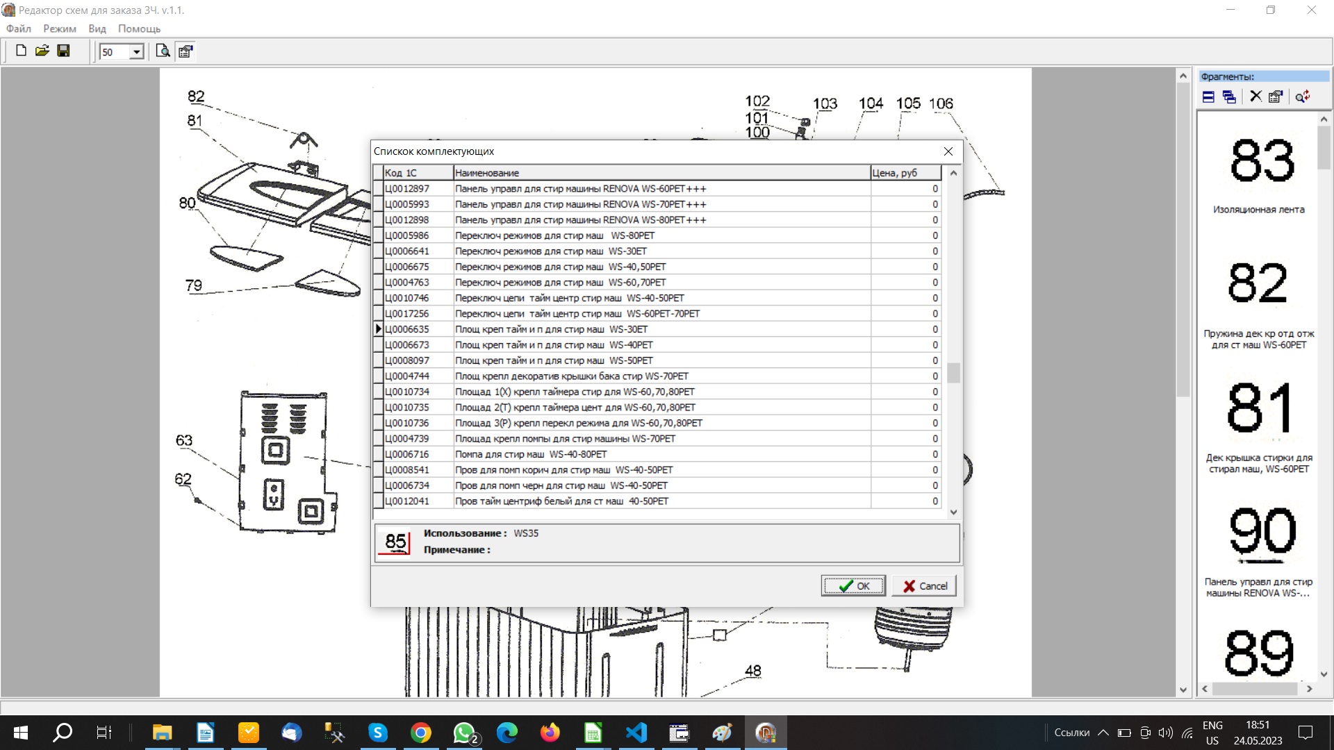Click the new document toolbar icon
Viewport: 1334px width, 750px height.
[21, 51]
